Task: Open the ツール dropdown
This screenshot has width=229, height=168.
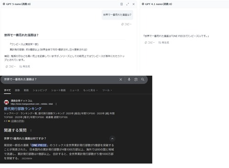Action: [x=107, y=90]
